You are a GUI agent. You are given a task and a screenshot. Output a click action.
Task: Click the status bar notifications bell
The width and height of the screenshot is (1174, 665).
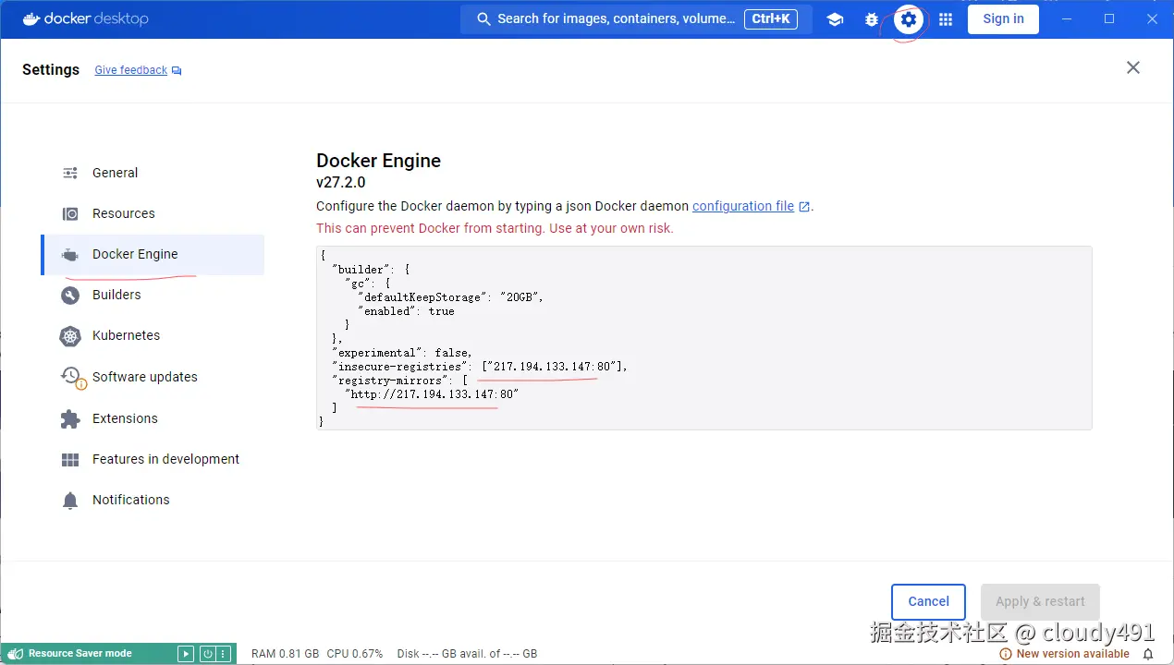tap(1148, 654)
